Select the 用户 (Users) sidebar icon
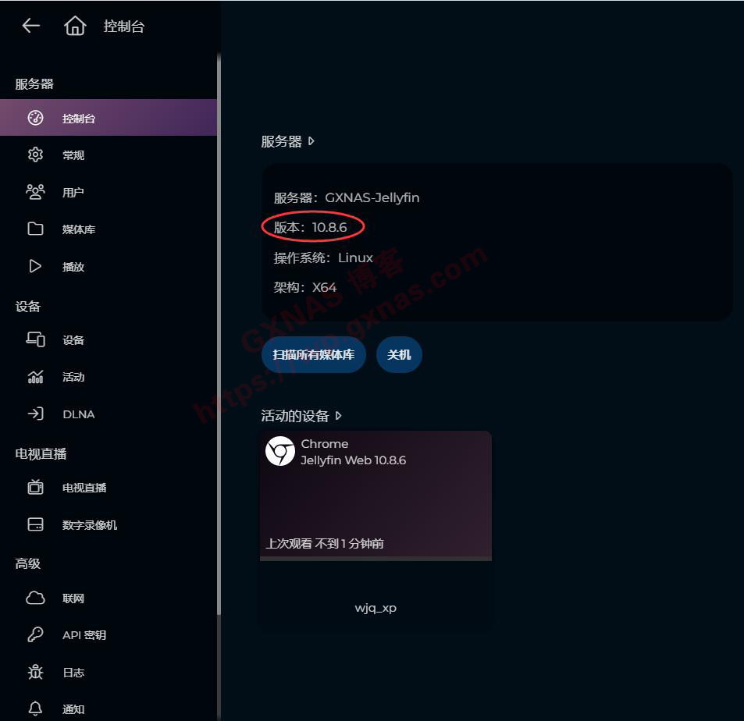This screenshot has width=744, height=721. pos(35,191)
